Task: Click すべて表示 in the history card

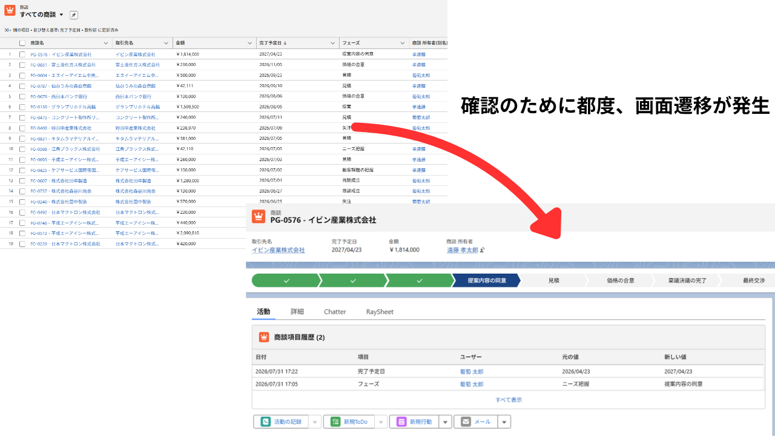Action: click(509, 400)
